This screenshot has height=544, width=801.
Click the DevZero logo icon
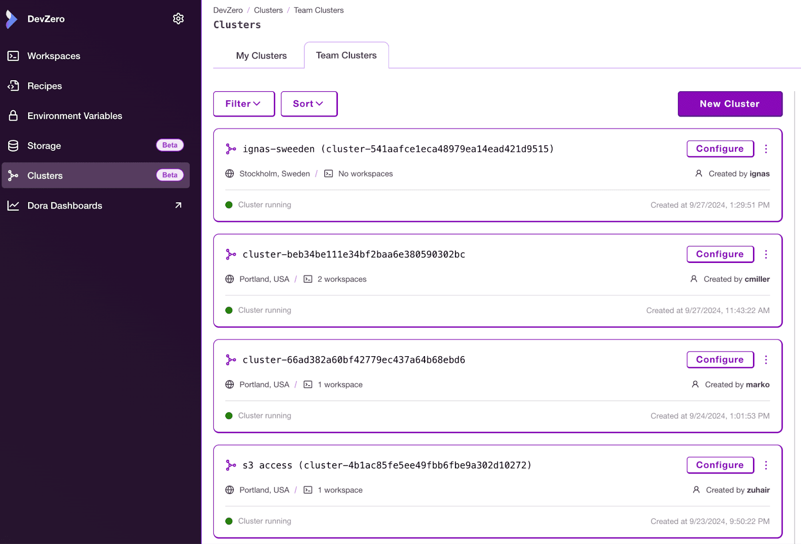tap(12, 19)
